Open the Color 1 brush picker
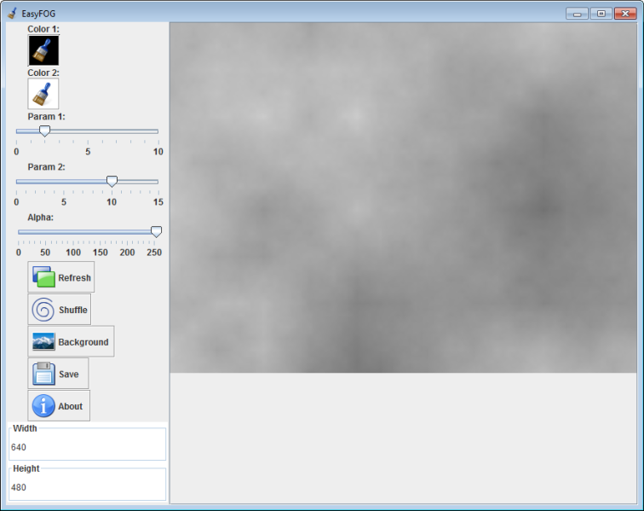The width and height of the screenshot is (644, 511). 43,50
